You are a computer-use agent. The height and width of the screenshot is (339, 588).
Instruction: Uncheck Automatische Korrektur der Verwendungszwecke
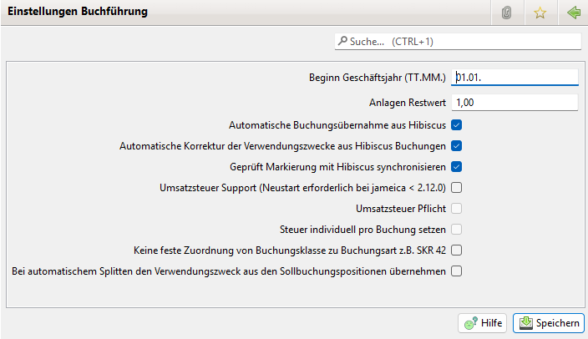tap(457, 146)
